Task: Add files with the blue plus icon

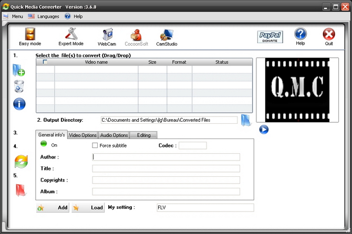Action: click(18, 70)
